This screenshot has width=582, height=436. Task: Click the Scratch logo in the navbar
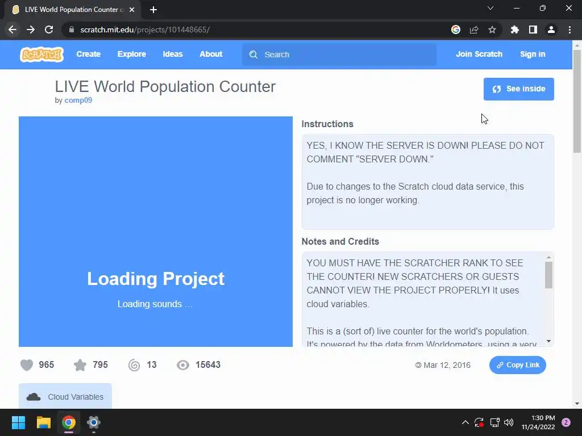tap(41, 54)
